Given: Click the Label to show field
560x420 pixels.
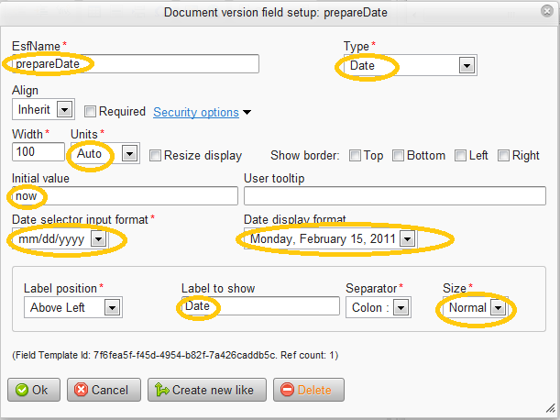Looking at the screenshot, I should (x=260, y=306).
